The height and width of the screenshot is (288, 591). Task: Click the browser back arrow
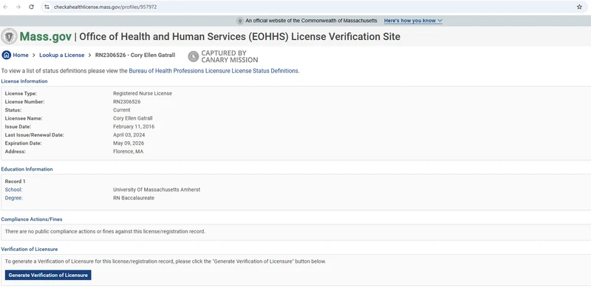point(6,7)
